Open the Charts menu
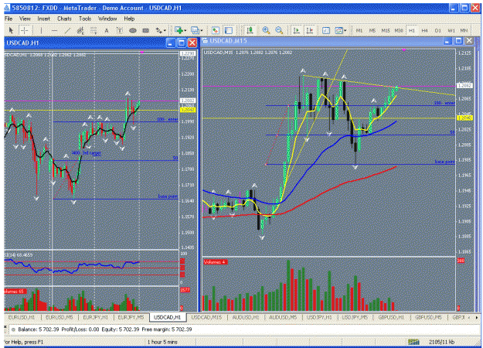The image size is (483, 348). [x=64, y=19]
